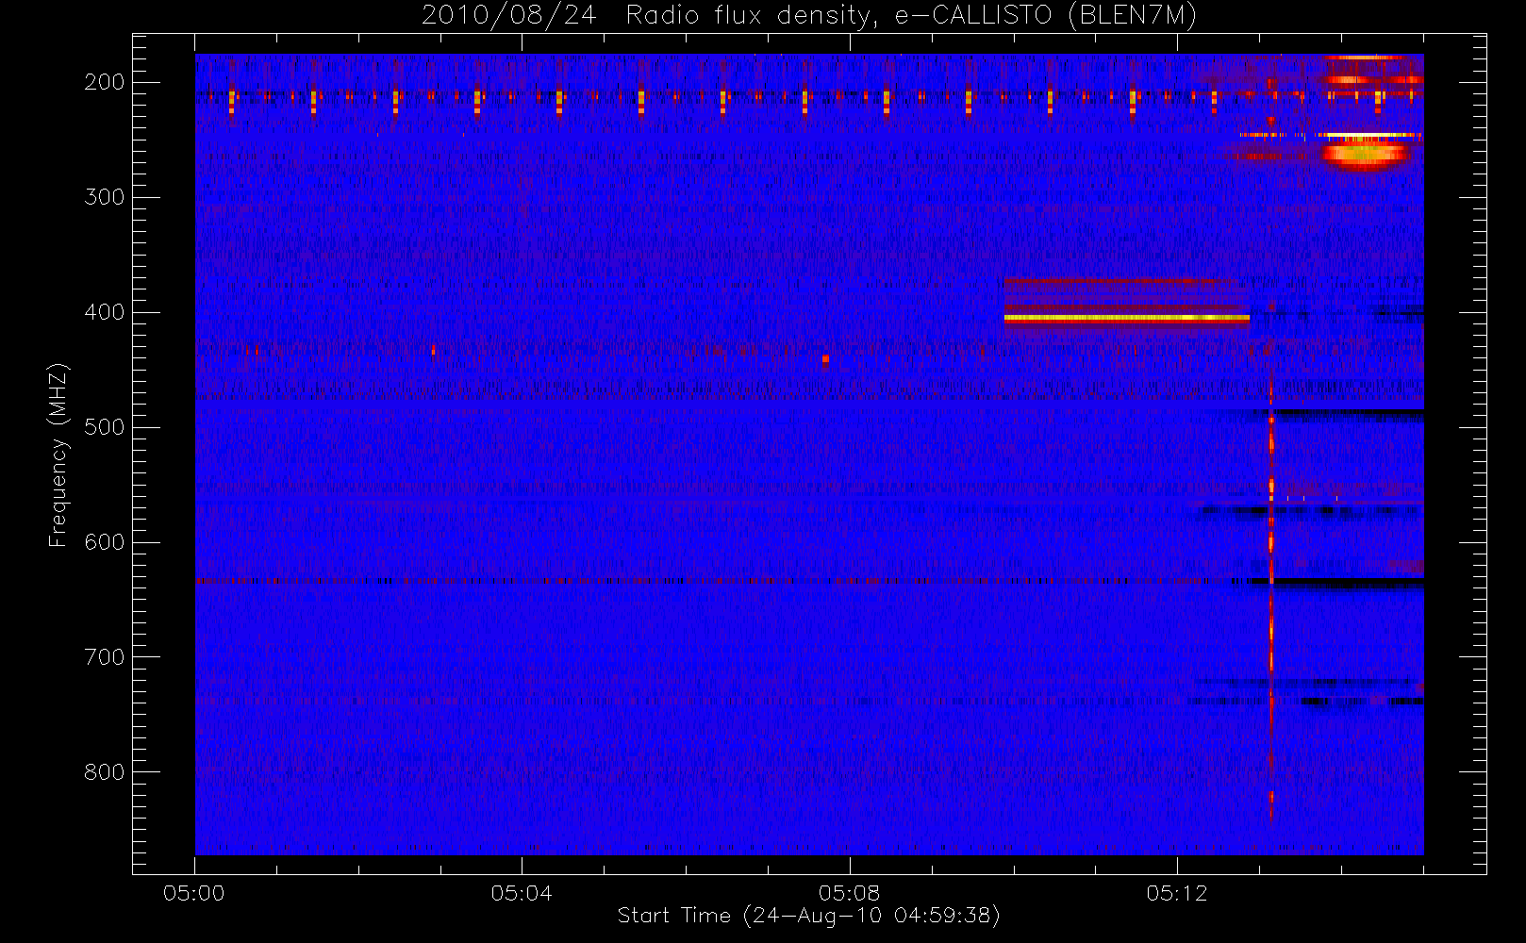1526x943 pixels.
Task: Click the 05:00 time tick label
Action: pyautogui.click(x=194, y=893)
